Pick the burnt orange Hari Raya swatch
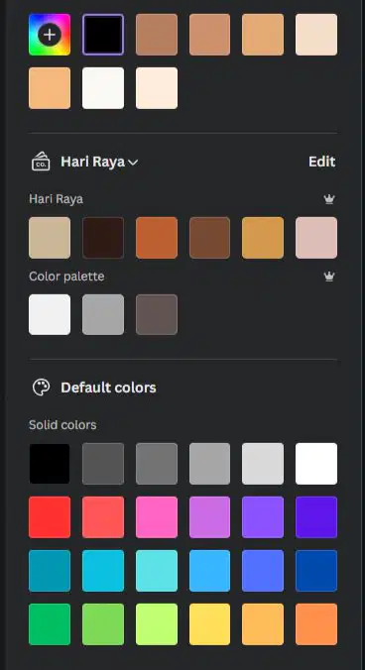Viewport: 365px width, 670px height. click(157, 238)
